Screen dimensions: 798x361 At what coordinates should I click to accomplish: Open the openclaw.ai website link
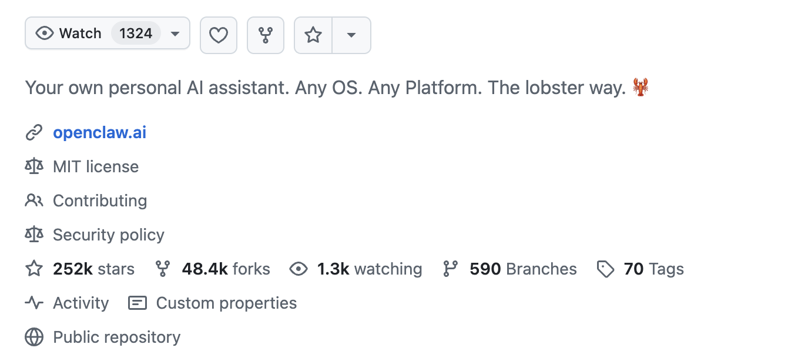(x=99, y=132)
